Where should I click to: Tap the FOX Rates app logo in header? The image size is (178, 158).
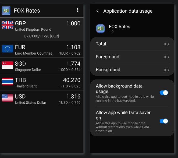[6, 10]
